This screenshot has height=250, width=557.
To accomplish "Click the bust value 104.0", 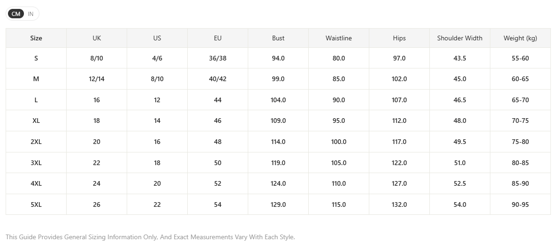I will [278, 100].
